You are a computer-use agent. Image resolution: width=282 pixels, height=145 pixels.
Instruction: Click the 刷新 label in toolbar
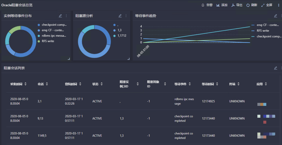[x=254, y=5]
